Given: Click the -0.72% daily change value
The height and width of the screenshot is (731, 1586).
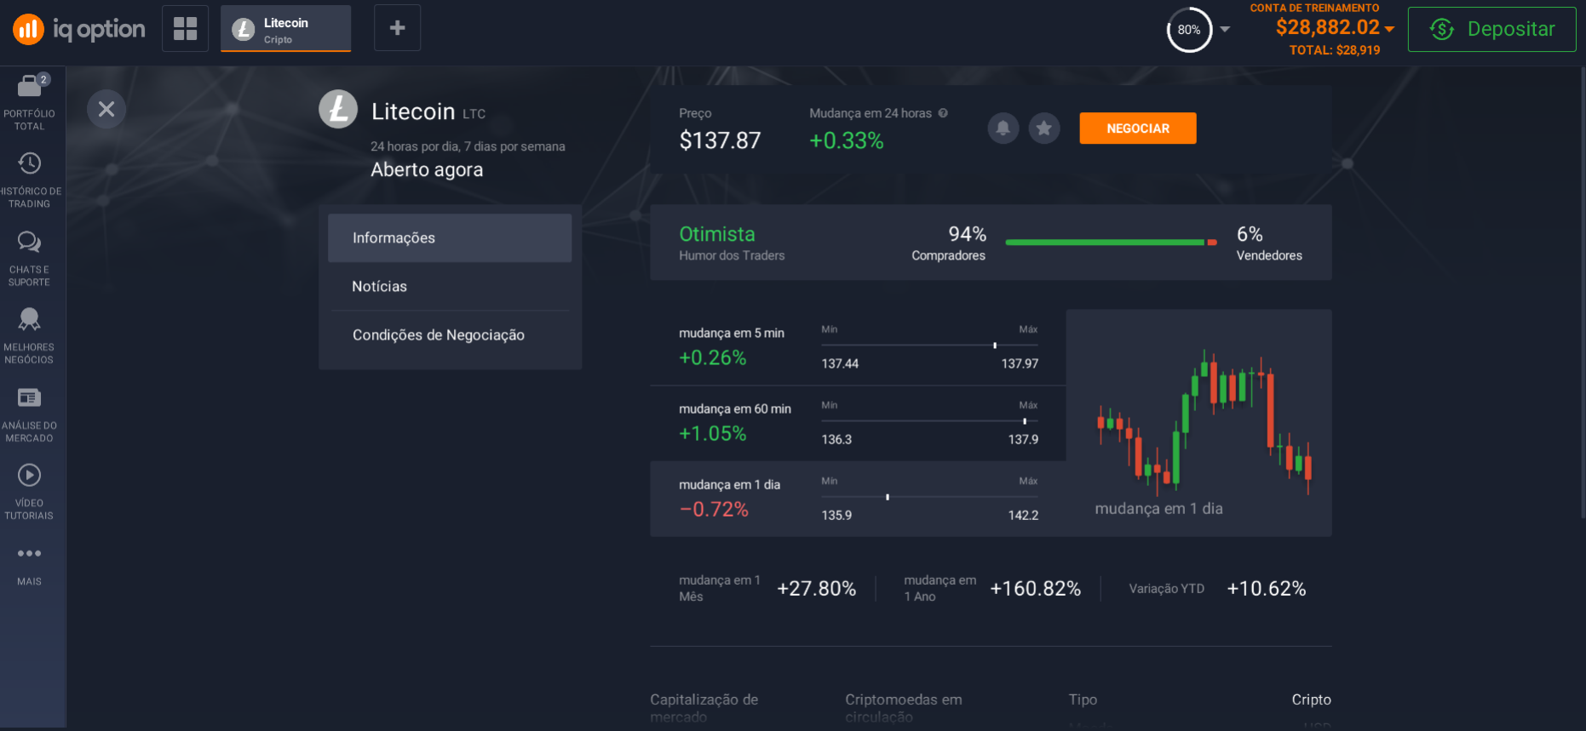Looking at the screenshot, I should 714,509.
